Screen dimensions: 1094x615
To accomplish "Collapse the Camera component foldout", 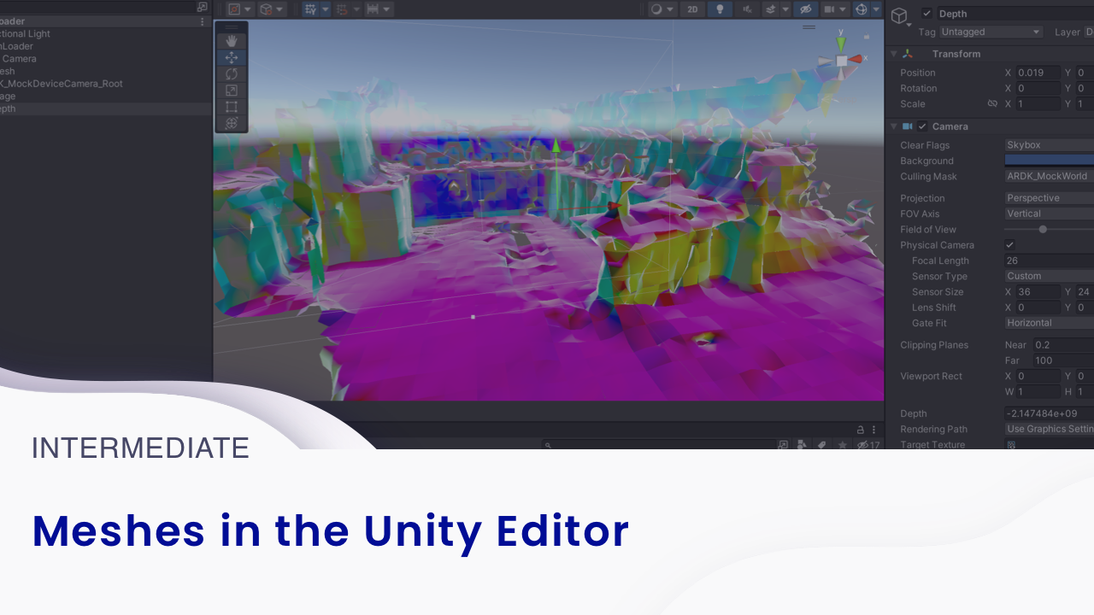I will click(894, 126).
